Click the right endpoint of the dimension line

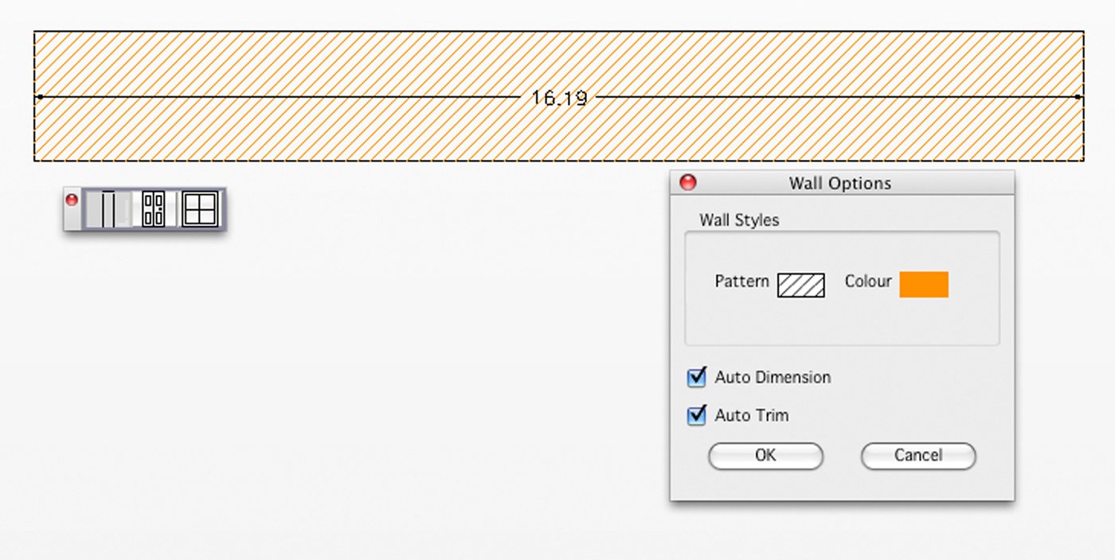tap(1078, 97)
